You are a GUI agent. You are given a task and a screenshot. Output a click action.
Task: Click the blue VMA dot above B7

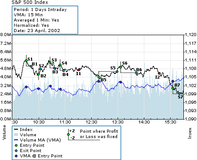click(173, 81)
